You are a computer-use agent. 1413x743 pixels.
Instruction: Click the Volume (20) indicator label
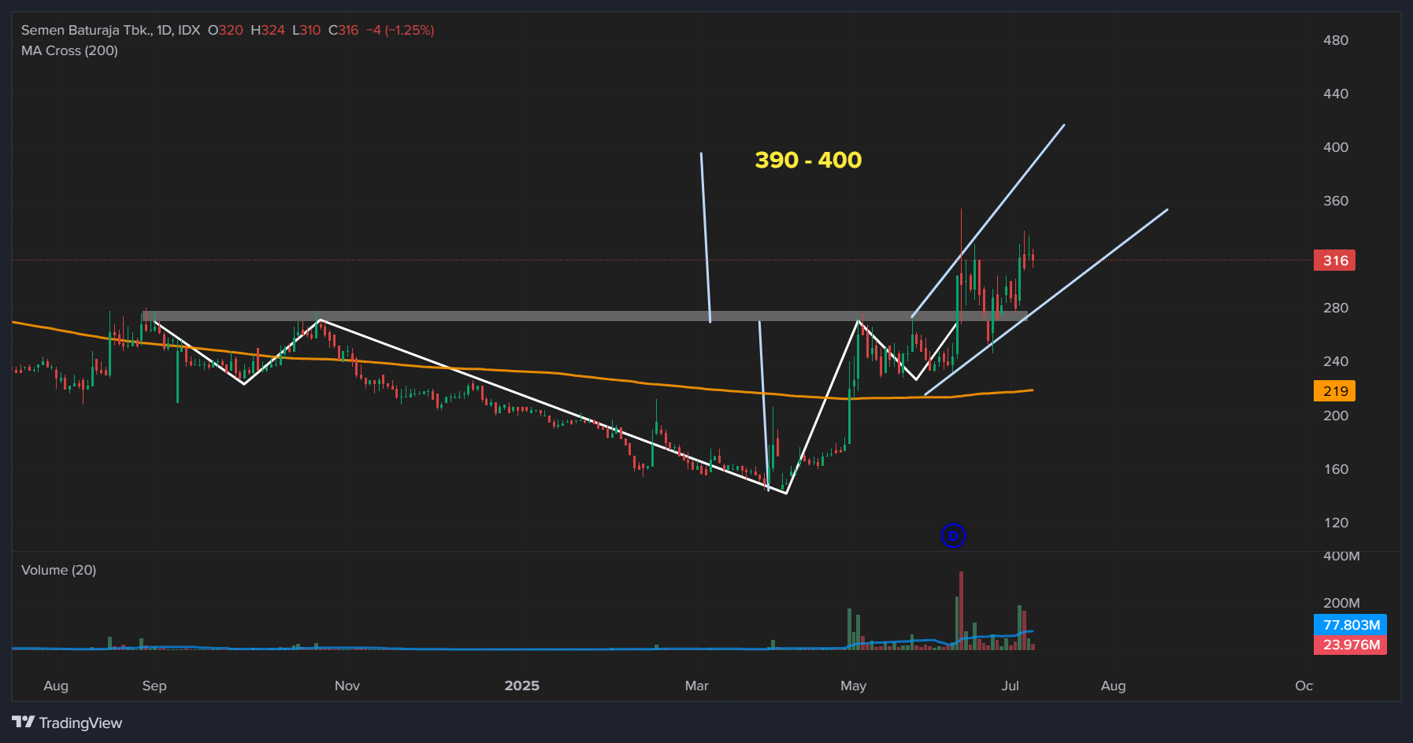[58, 570]
